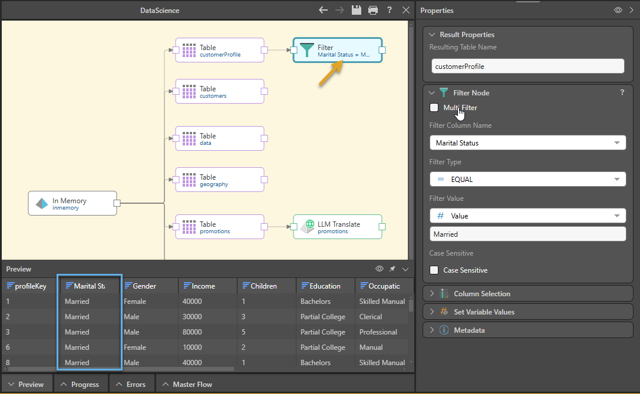The height and width of the screenshot is (394, 640).
Task: Open Filter Node help question mark
Action: coord(622,92)
